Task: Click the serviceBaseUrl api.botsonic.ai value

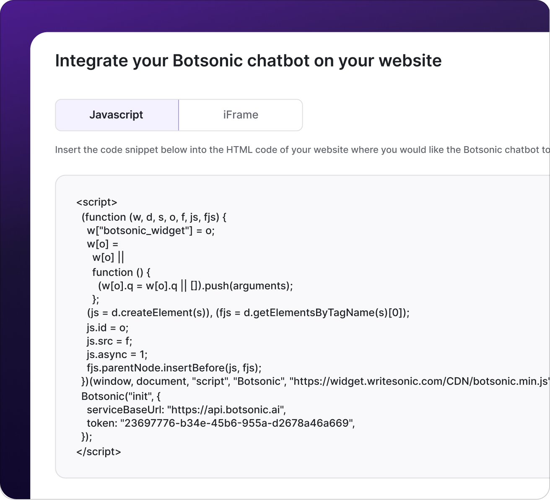Action: (x=227, y=410)
